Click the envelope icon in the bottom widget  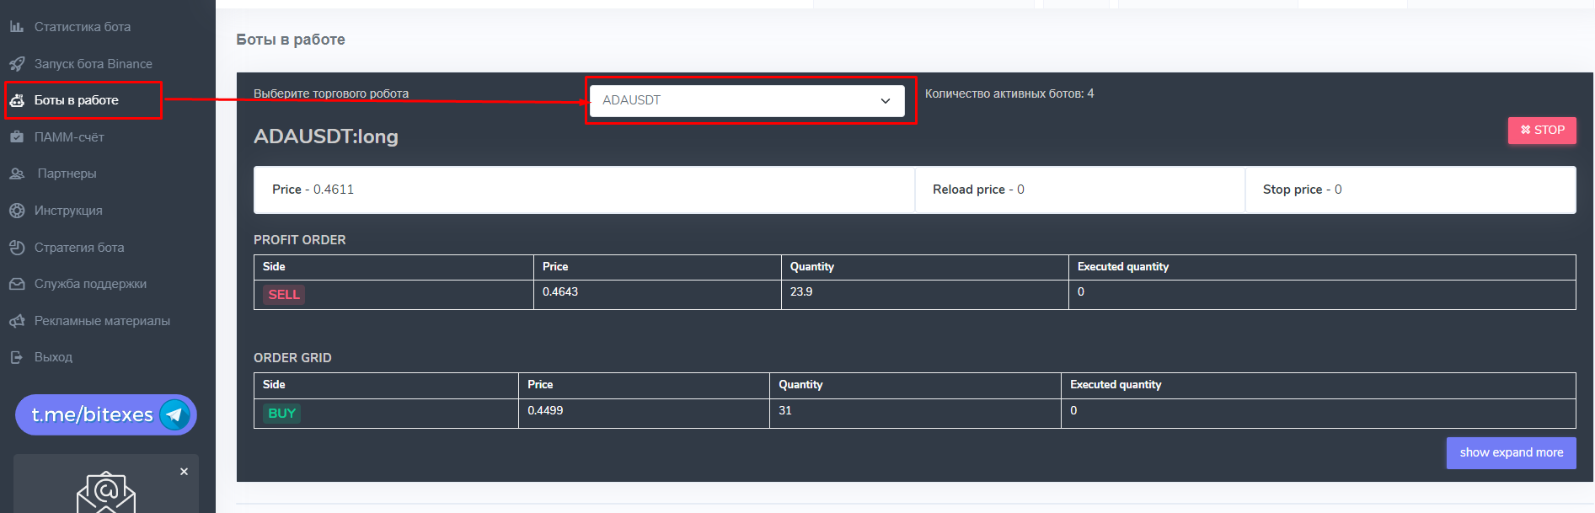pos(106,493)
